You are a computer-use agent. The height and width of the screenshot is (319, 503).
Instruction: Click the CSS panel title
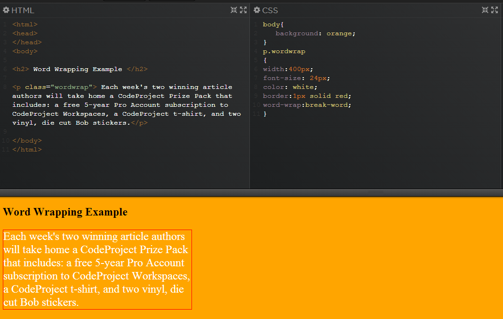pos(270,11)
